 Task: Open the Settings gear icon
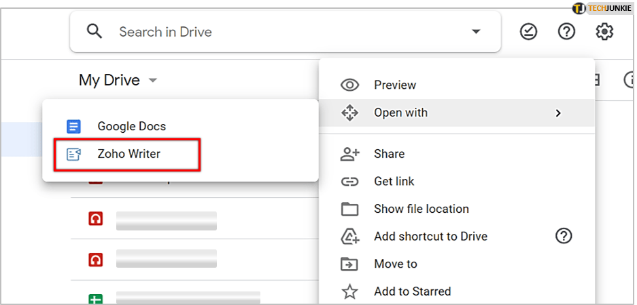[x=604, y=32]
